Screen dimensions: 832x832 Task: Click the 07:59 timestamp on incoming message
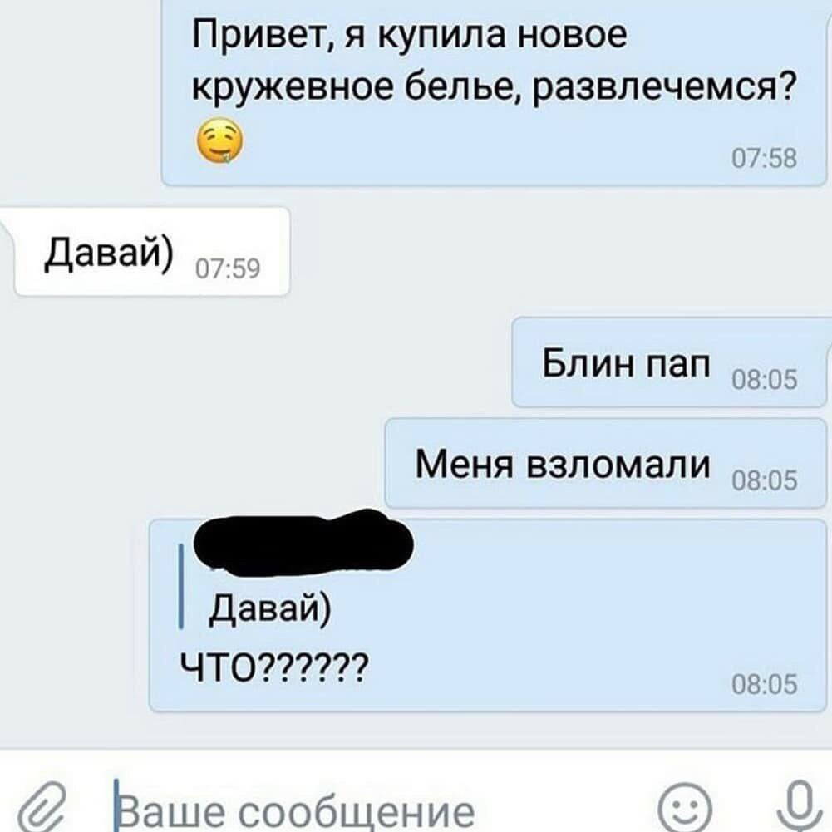pyautogui.click(x=228, y=268)
